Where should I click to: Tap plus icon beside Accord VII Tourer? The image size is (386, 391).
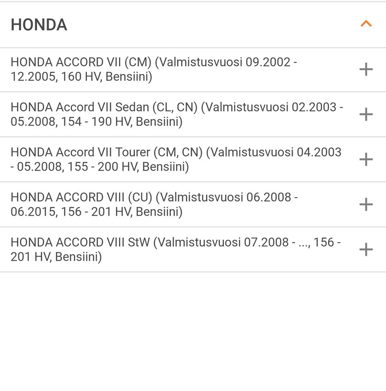click(366, 160)
